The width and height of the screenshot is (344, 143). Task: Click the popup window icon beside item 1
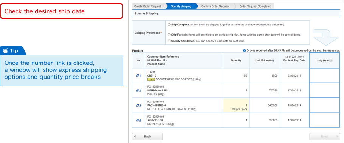click(137, 75)
